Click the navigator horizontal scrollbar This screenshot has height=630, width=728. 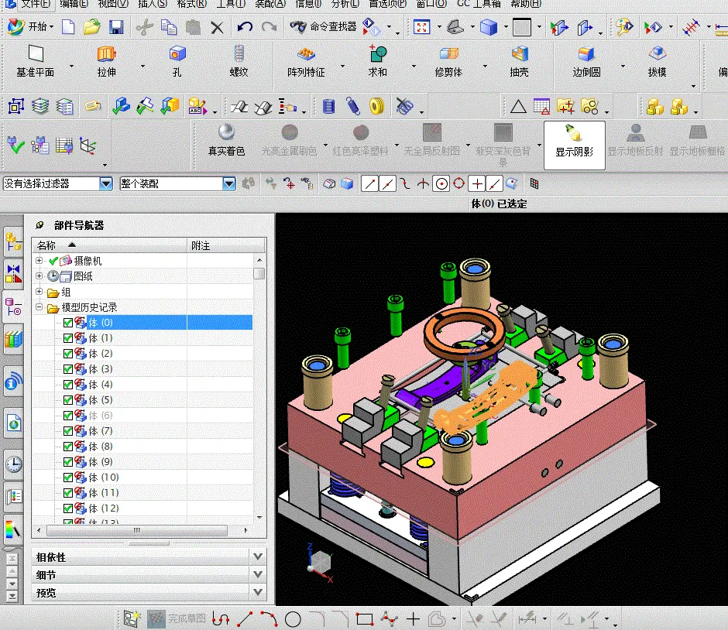coord(137,530)
